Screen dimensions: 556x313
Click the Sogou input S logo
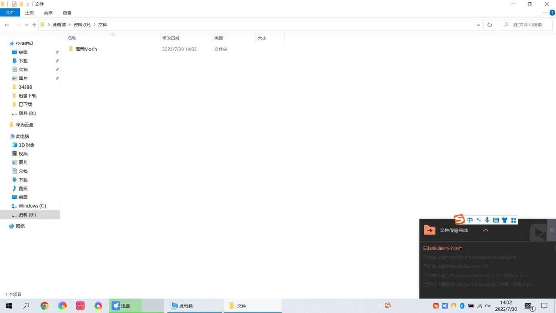coord(459,220)
